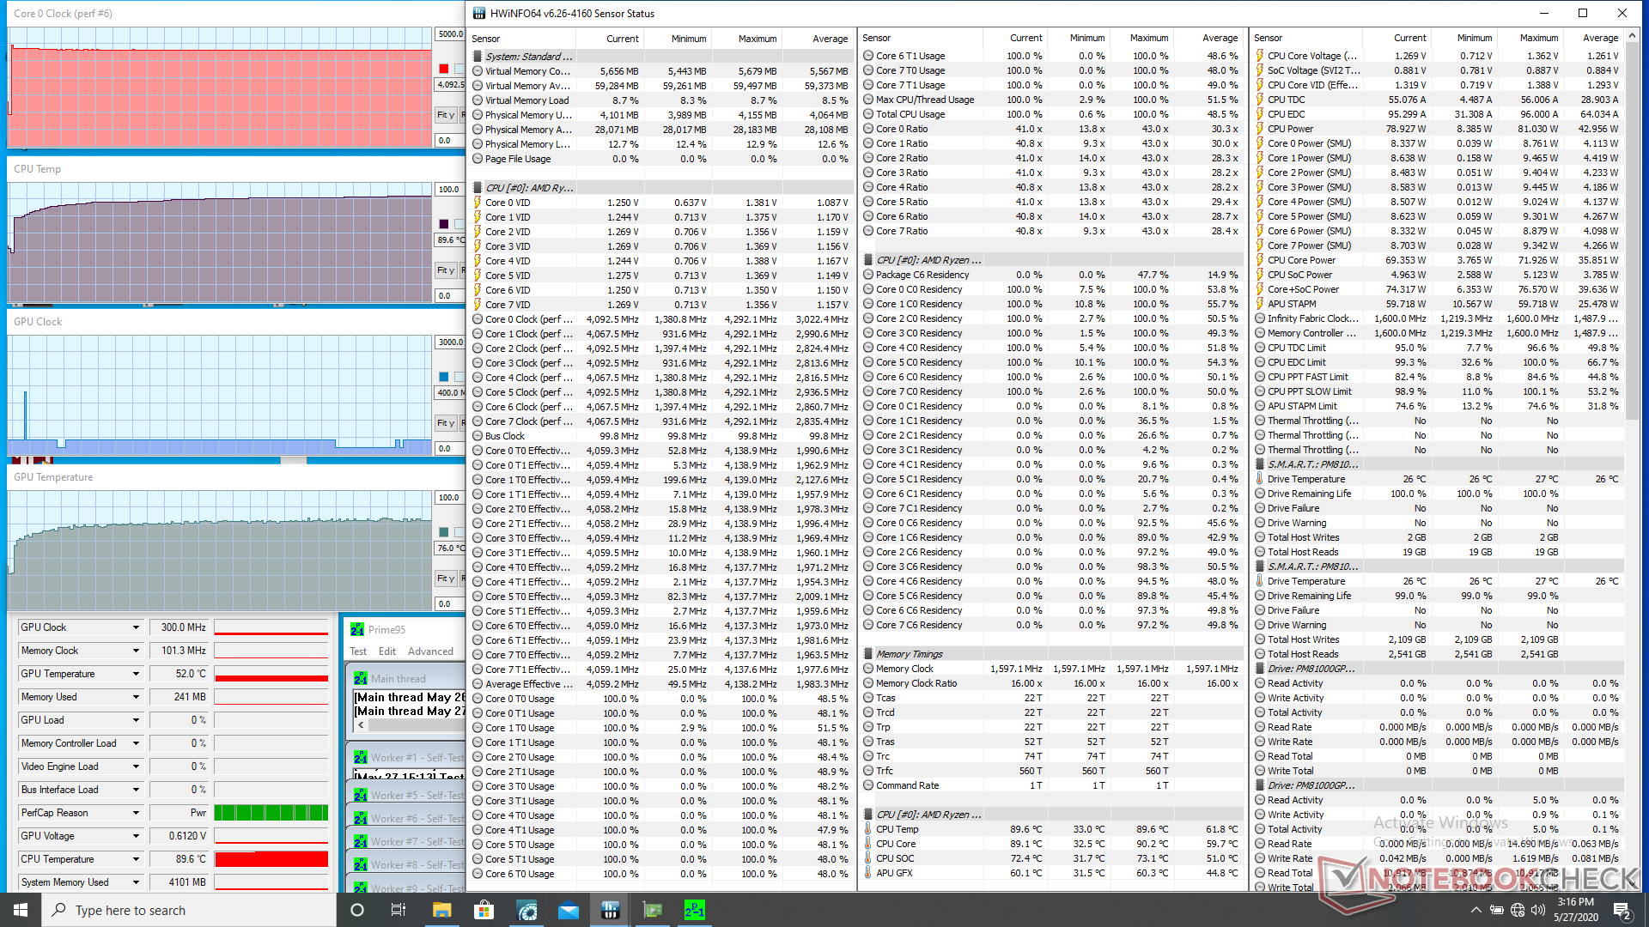The image size is (1649, 927).
Task: Open the Action Center notification icon
Action: click(x=1622, y=910)
